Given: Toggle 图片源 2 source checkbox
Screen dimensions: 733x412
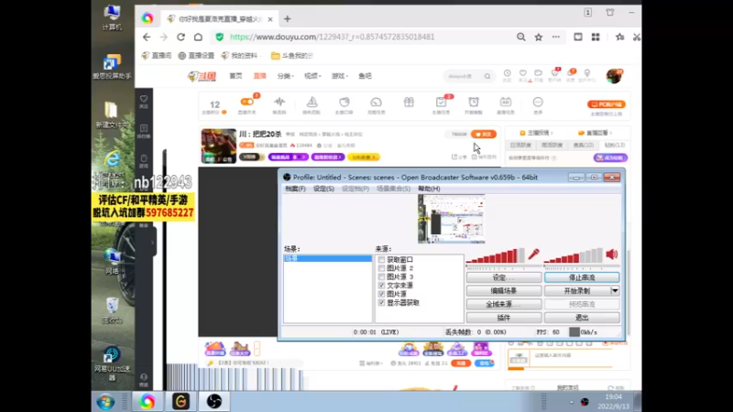Looking at the screenshot, I should [381, 268].
